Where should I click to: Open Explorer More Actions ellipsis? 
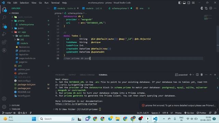tap(48, 8)
